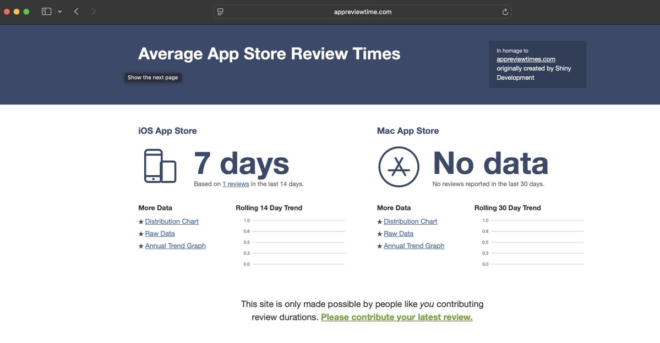Click the '7 days' review time value
Image resolution: width=660 pixels, height=343 pixels.
[242, 163]
